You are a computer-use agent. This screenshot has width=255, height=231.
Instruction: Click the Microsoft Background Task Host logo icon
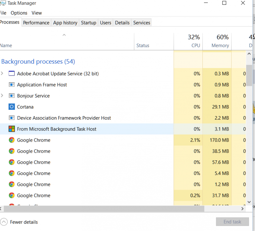coord(11,129)
